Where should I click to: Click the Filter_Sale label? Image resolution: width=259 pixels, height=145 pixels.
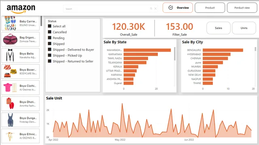[180, 35]
